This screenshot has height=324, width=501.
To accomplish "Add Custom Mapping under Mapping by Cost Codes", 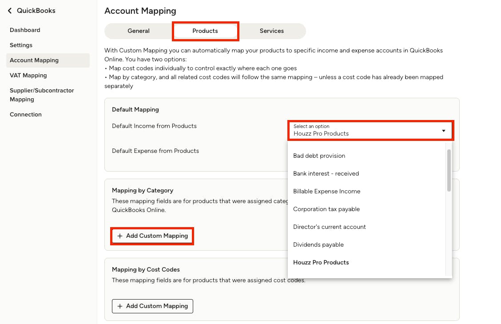I will (x=152, y=306).
